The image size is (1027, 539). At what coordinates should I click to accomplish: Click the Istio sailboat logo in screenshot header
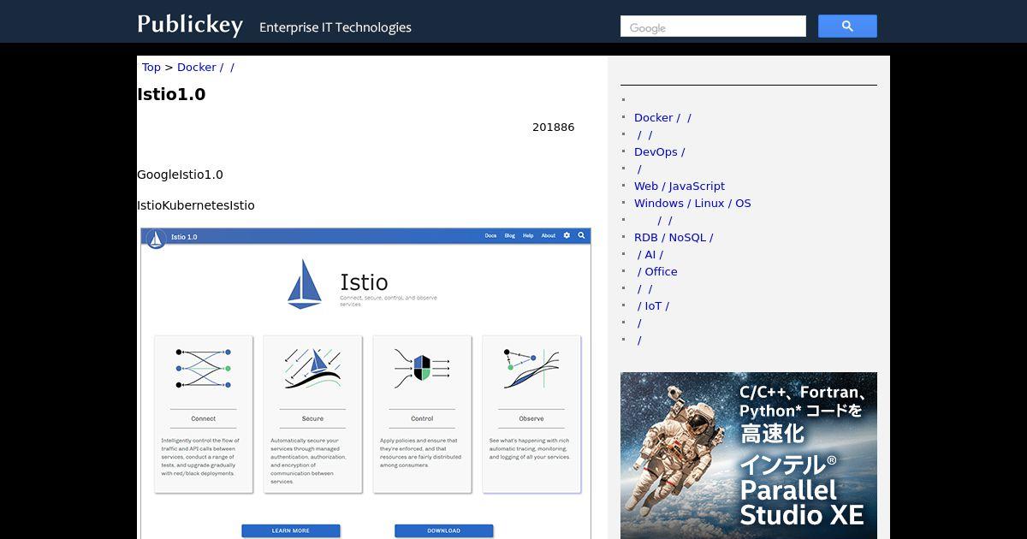[x=156, y=239]
